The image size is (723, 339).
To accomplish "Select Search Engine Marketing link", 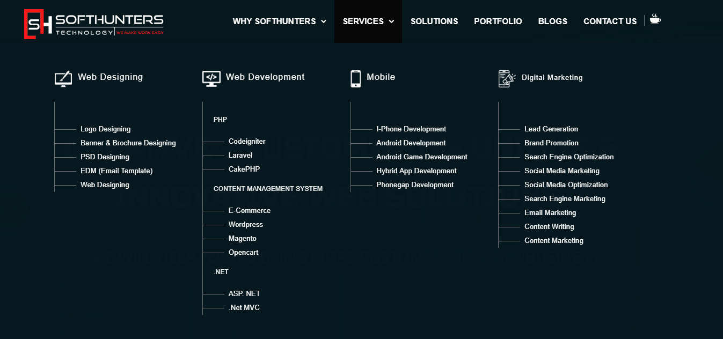I will point(565,199).
